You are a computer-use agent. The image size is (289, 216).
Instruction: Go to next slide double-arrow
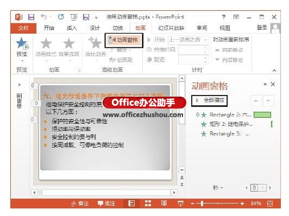coord(182,185)
